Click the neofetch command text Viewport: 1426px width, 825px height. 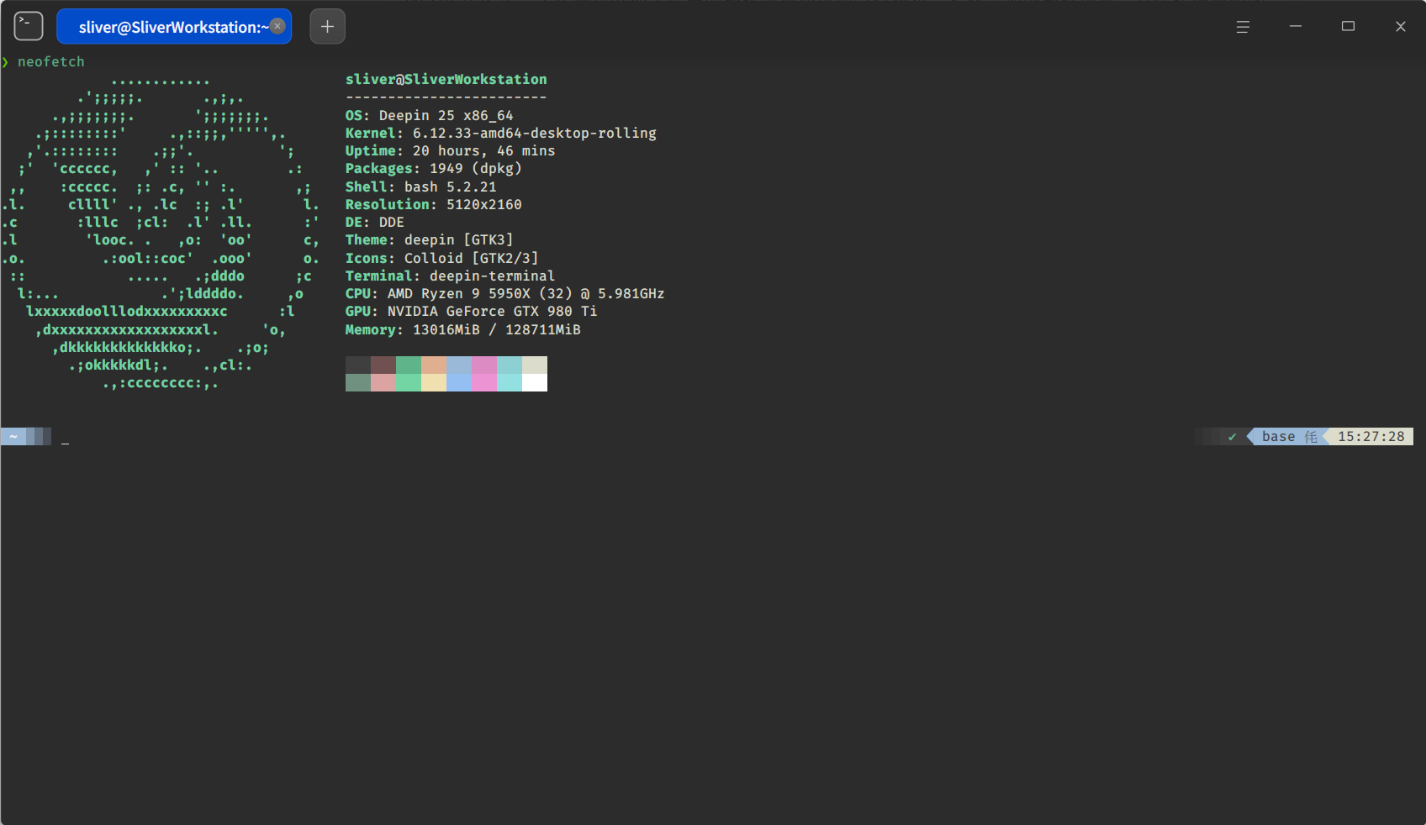point(51,62)
